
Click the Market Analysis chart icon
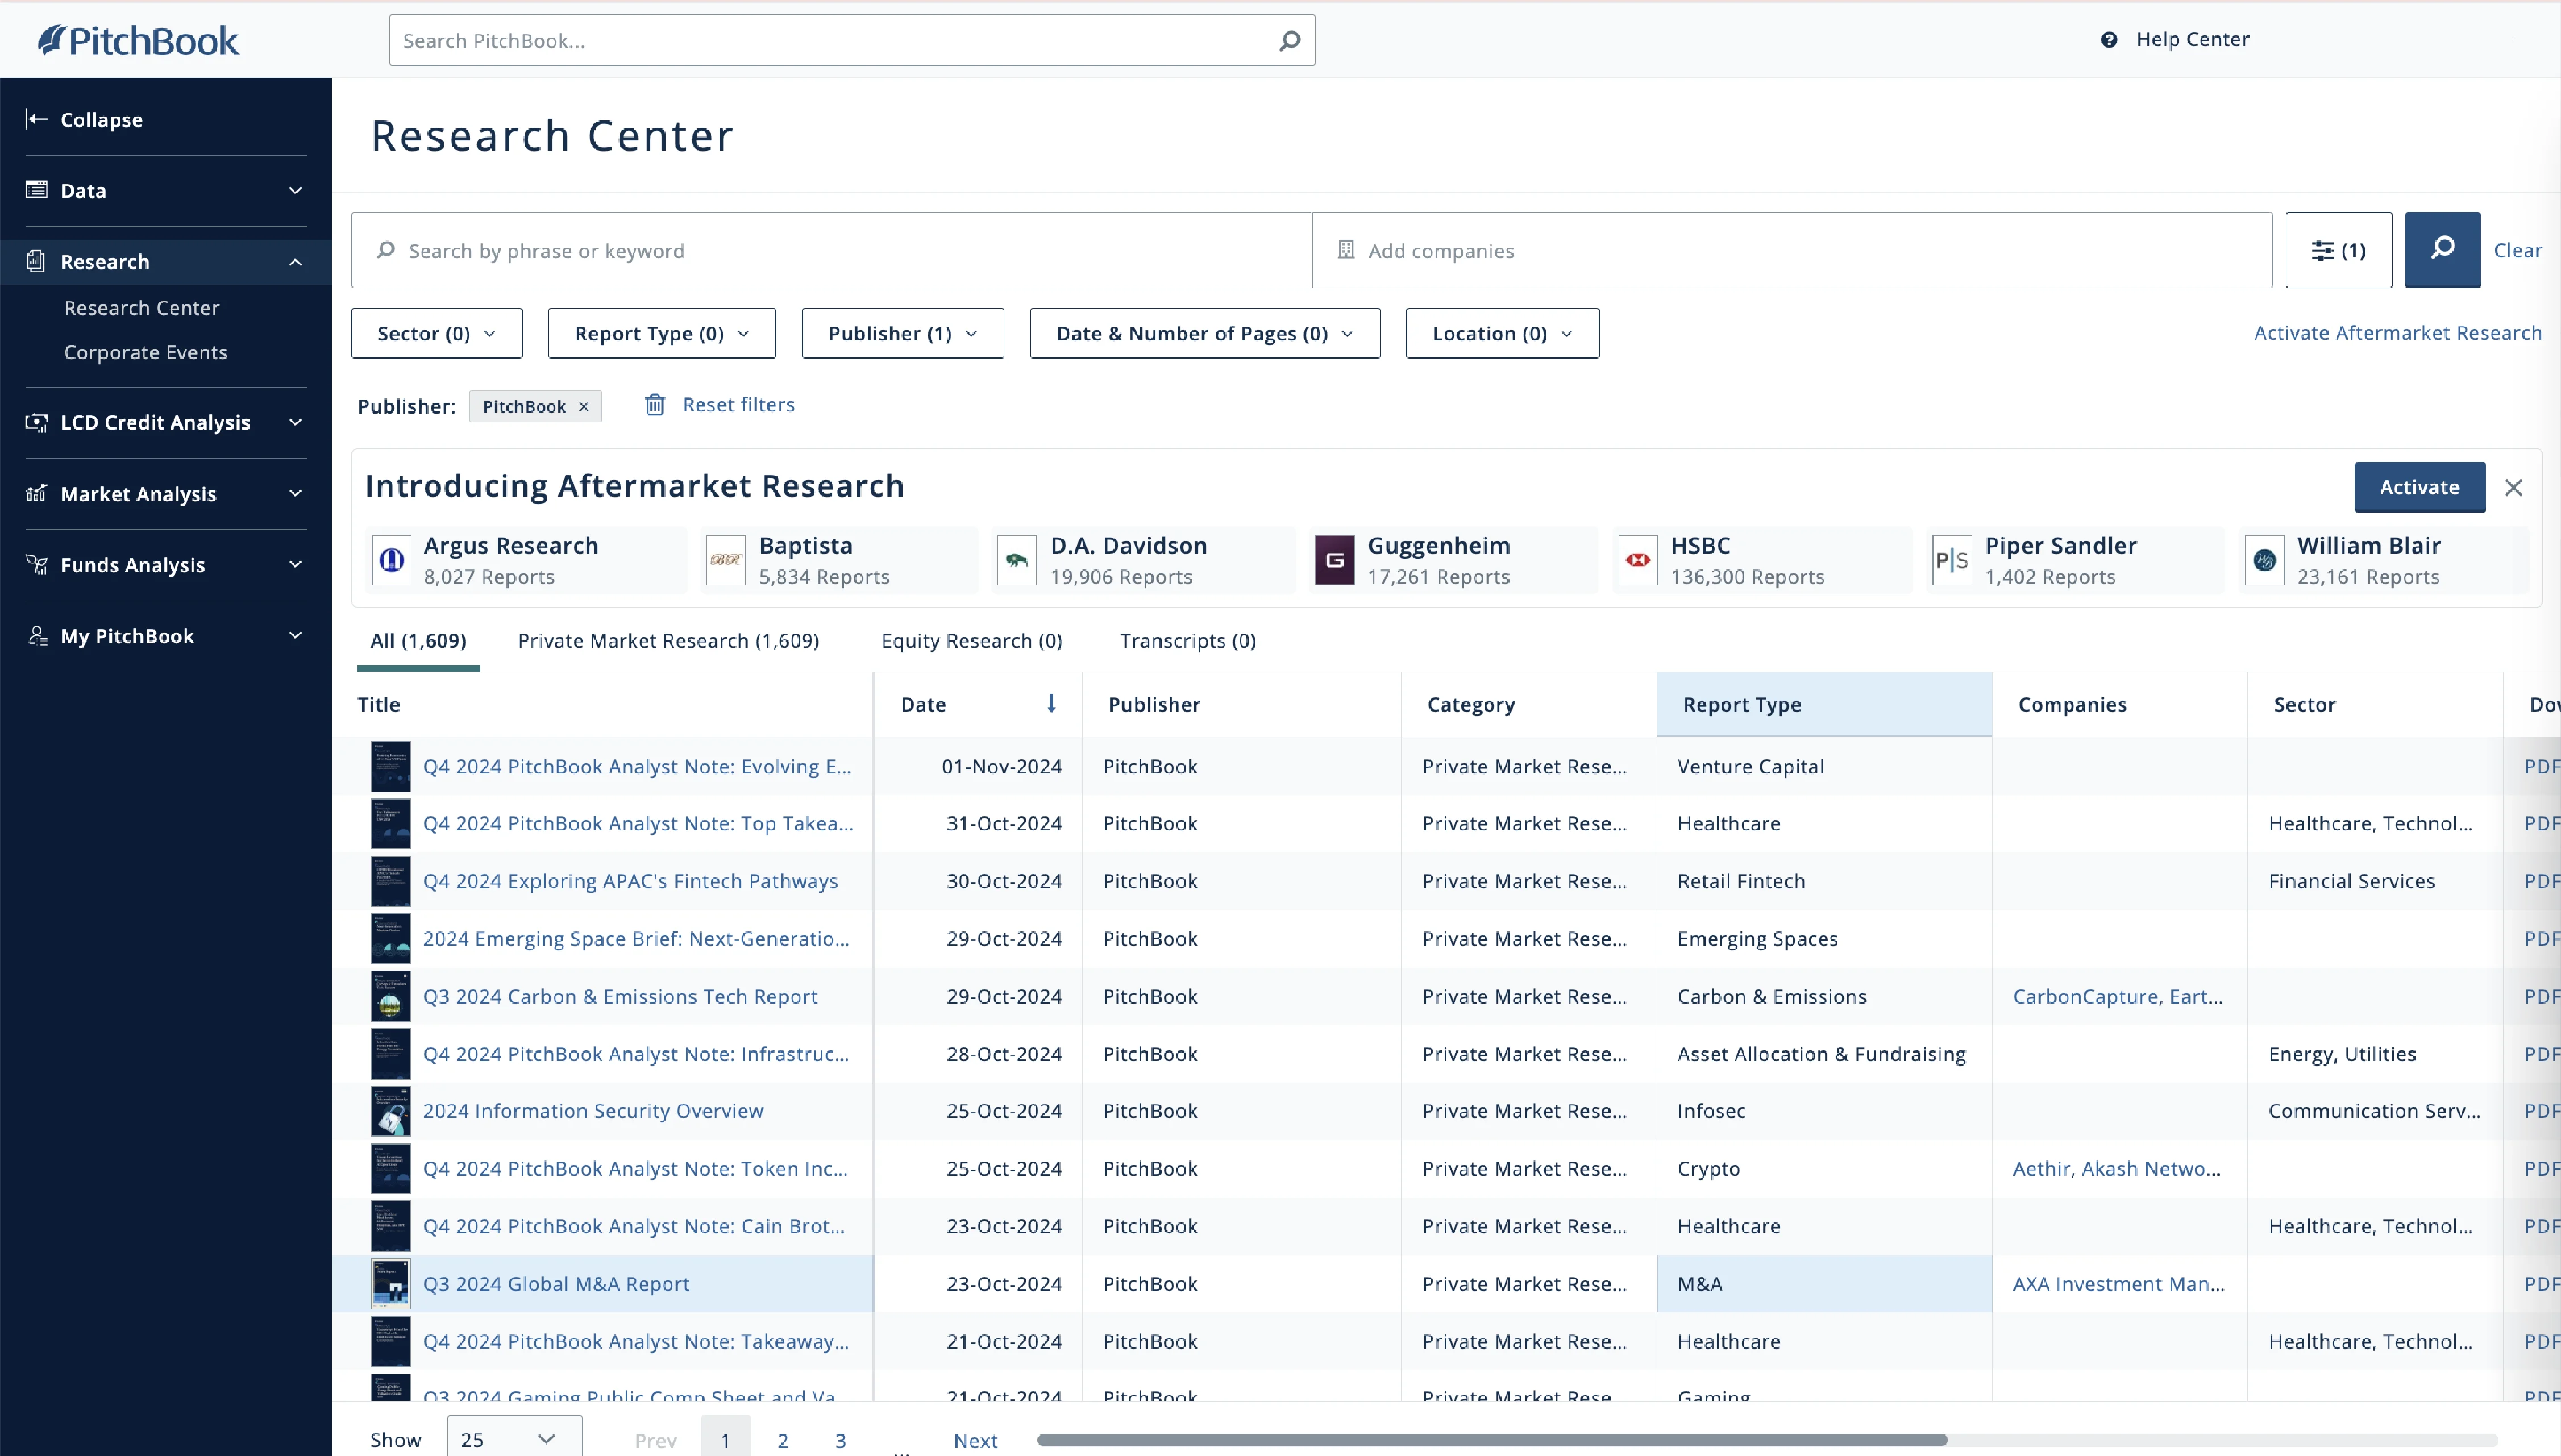(x=37, y=493)
